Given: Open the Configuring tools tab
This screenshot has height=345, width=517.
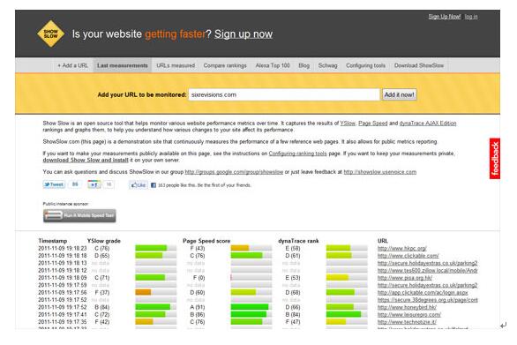Looking at the screenshot, I should (x=365, y=65).
